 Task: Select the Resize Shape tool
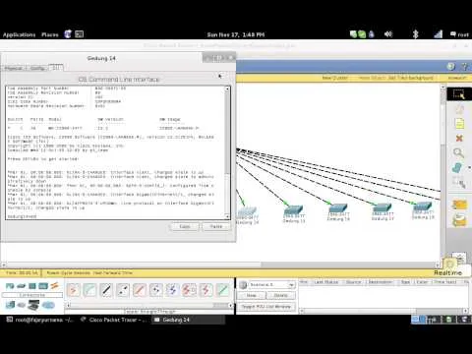459,182
